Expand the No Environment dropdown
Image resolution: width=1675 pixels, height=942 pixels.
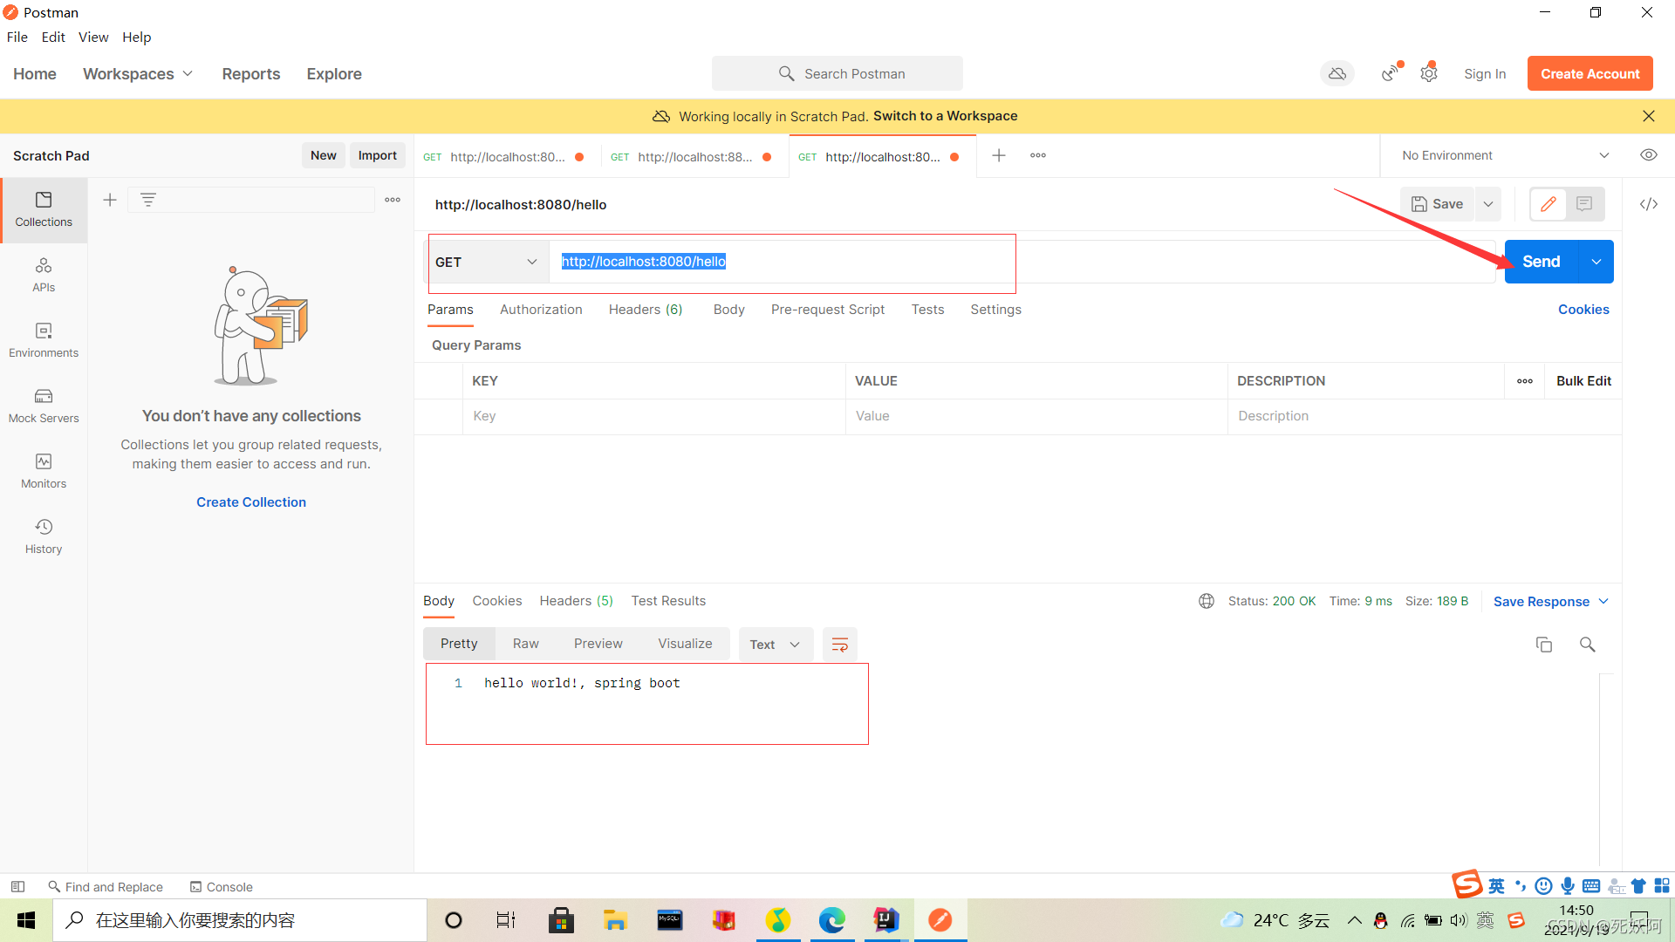pyautogui.click(x=1605, y=155)
